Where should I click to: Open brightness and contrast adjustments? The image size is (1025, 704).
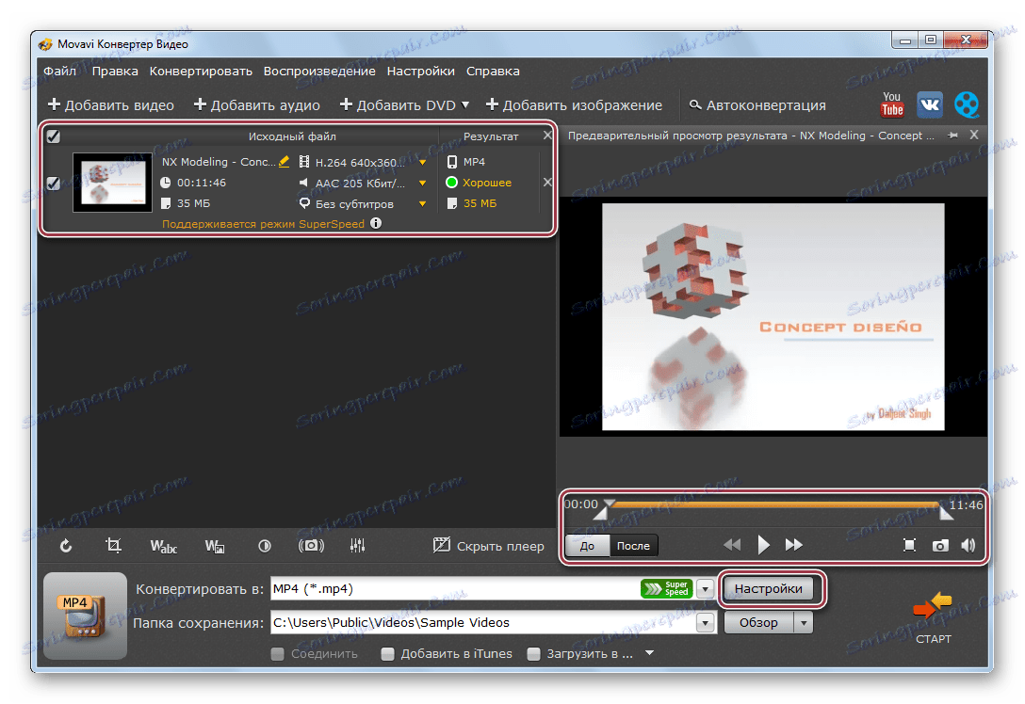pos(264,545)
